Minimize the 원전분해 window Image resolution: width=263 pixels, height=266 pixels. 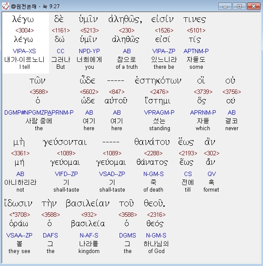[225, 6]
